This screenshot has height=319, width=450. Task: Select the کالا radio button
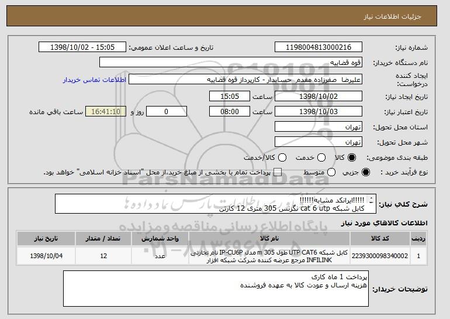coord(352,157)
